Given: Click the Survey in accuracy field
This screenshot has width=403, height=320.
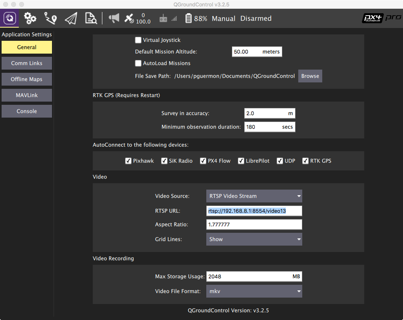Looking at the screenshot, I should (x=269, y=113).
